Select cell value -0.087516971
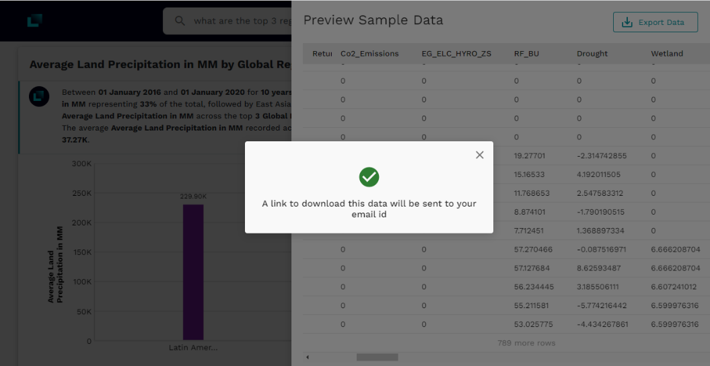 click(x=602, y=250)
